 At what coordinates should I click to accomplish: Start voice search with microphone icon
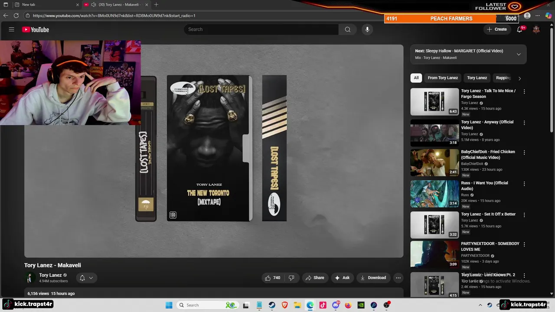click(x=367, y=29)
